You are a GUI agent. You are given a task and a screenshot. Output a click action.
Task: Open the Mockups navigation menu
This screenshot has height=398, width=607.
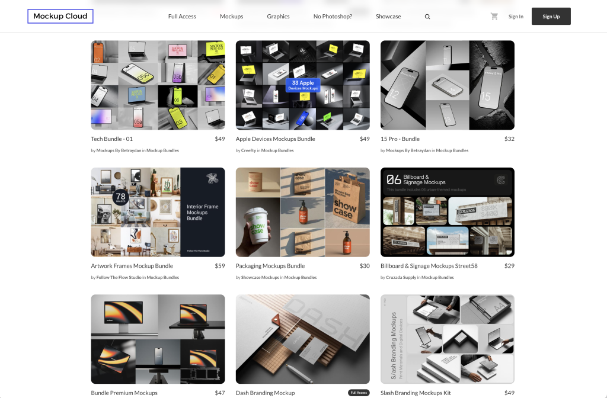(x=231, y=17)
